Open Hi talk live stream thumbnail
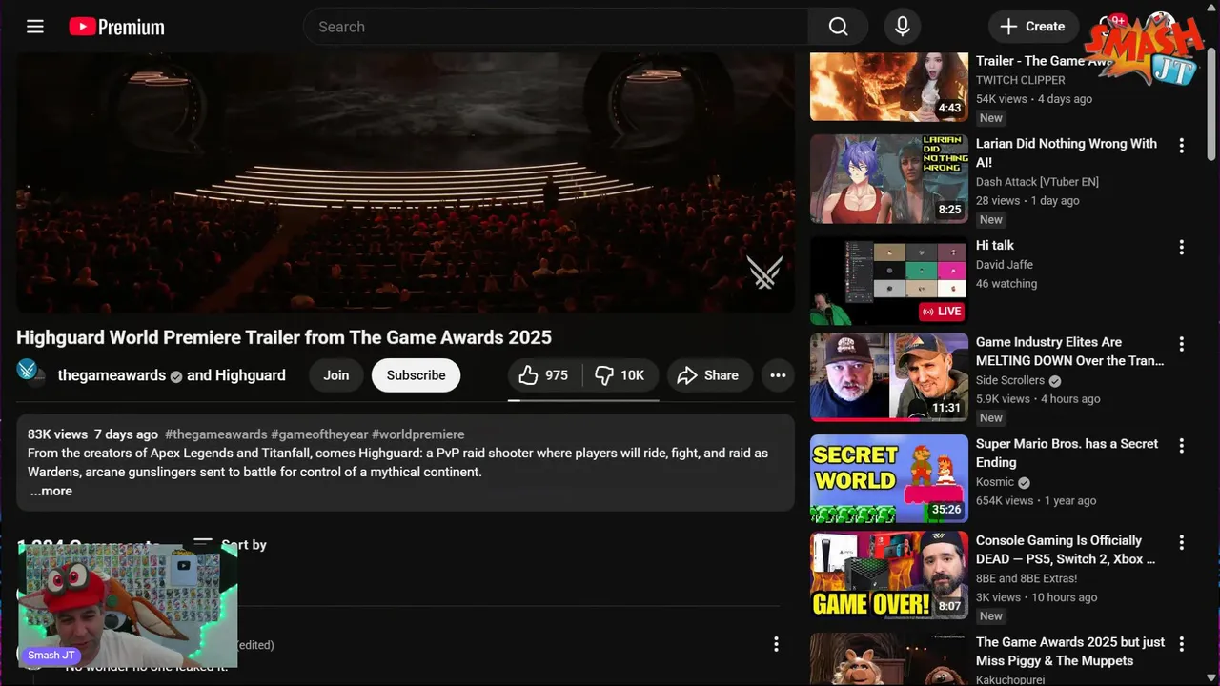1220x686 pixels. 889,280
